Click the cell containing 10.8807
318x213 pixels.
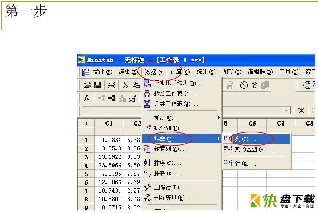pos(109,199)
